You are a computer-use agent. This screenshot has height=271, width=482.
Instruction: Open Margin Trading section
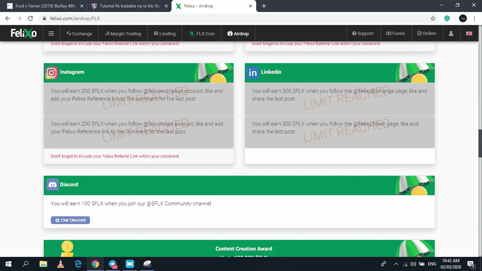[x=123, y=34]
